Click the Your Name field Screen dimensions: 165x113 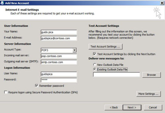click(x=59, y=32)
